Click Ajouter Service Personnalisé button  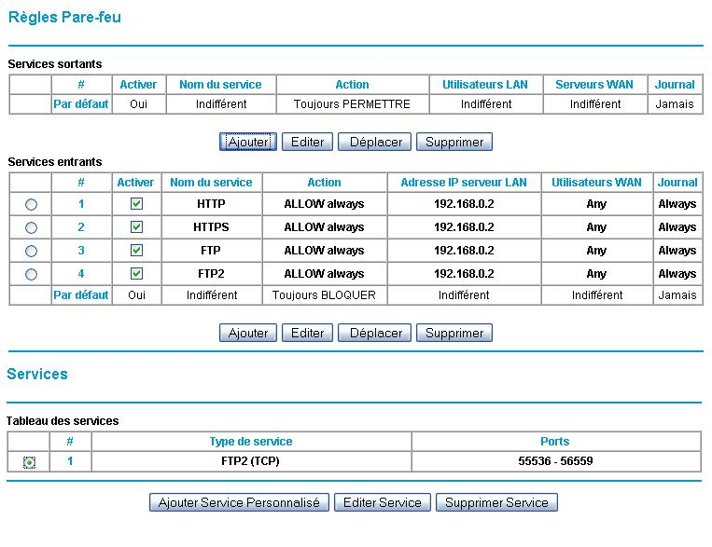coord(239,502)
